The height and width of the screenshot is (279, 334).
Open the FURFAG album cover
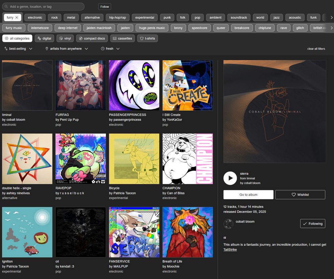tap(80, 85)
